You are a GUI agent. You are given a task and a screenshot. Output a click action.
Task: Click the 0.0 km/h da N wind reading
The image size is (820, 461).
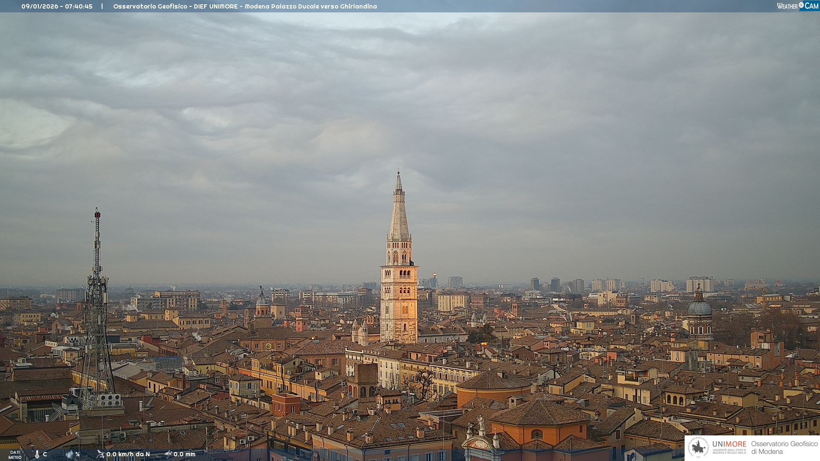[128, 454]
